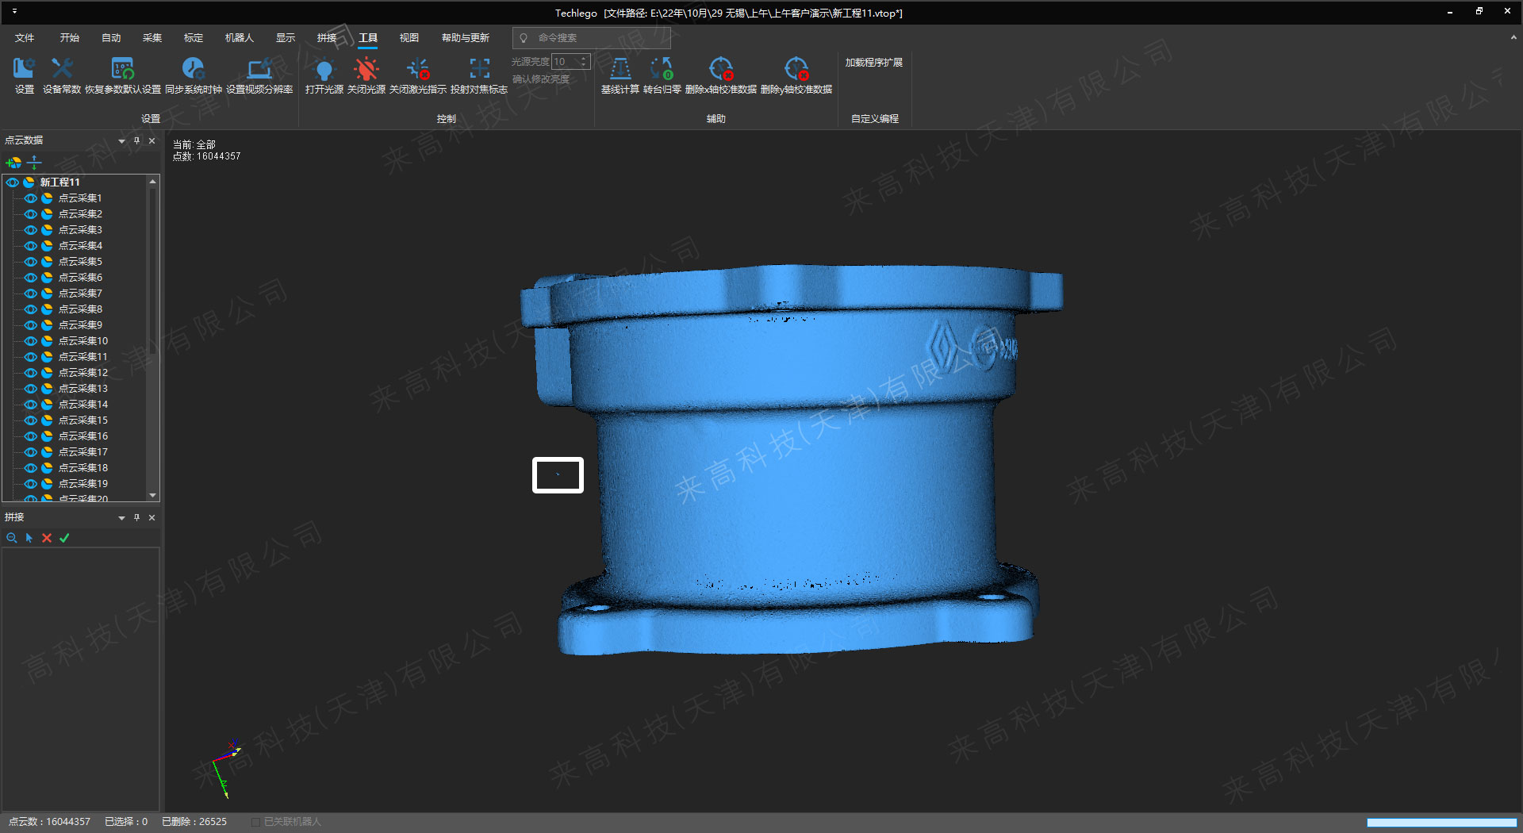Click the green checkmark in 拼接 panel
This screenshot has width=1523, height=833.
pos(64,538)
